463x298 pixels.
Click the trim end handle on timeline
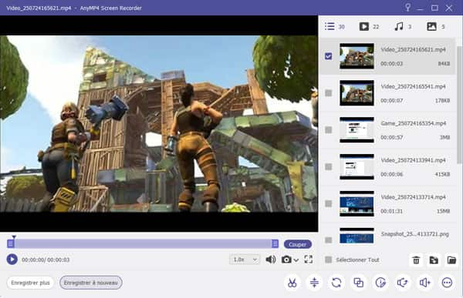pyautogui.click(x=275, y=243)
